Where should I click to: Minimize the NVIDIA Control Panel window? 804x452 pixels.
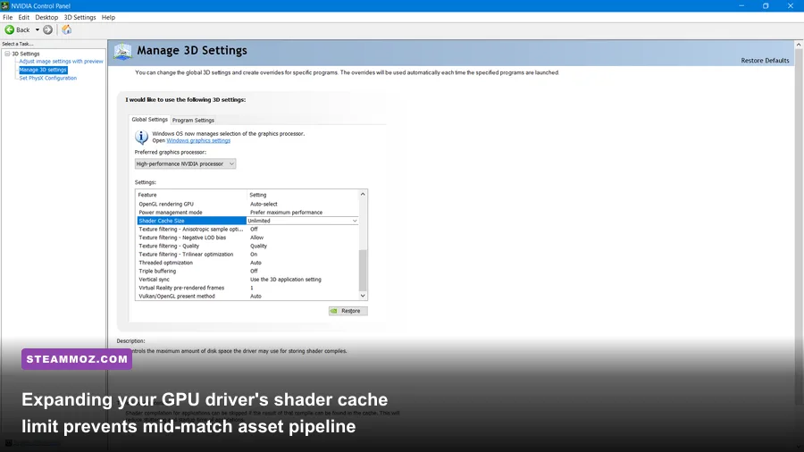point(741,5)
